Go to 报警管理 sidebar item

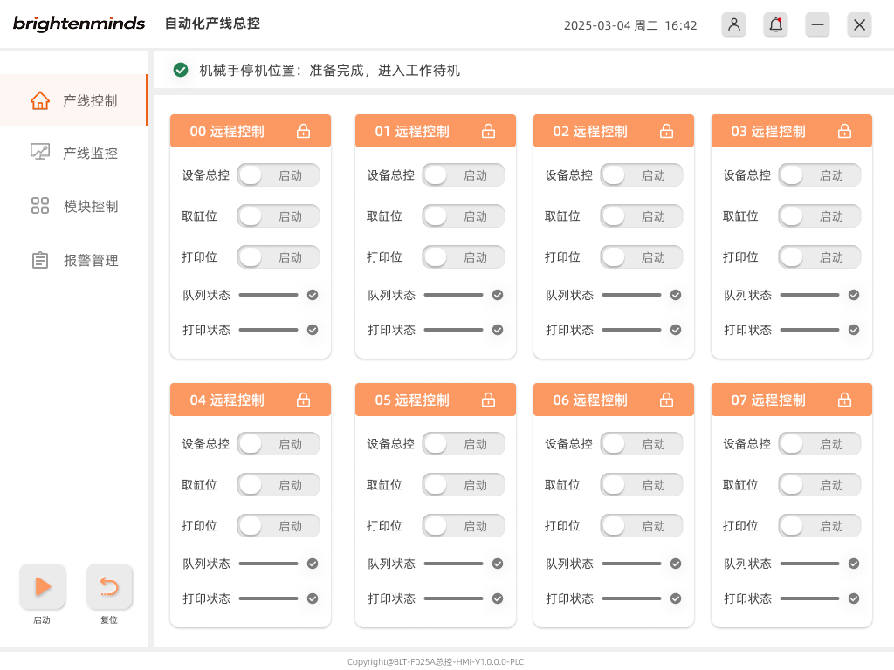click(74, 260)
